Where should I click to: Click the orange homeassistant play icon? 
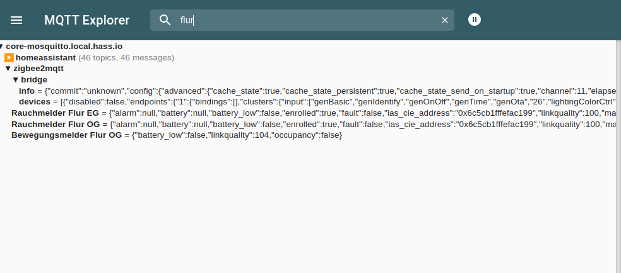coord(9,57)
